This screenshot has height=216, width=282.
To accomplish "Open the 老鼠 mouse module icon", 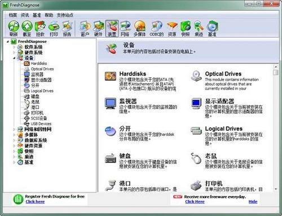I will (x=196, y=158).
